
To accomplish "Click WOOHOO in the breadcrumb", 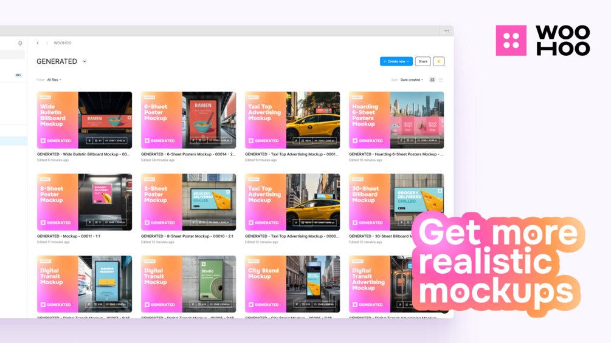I will tap(63, 43).
